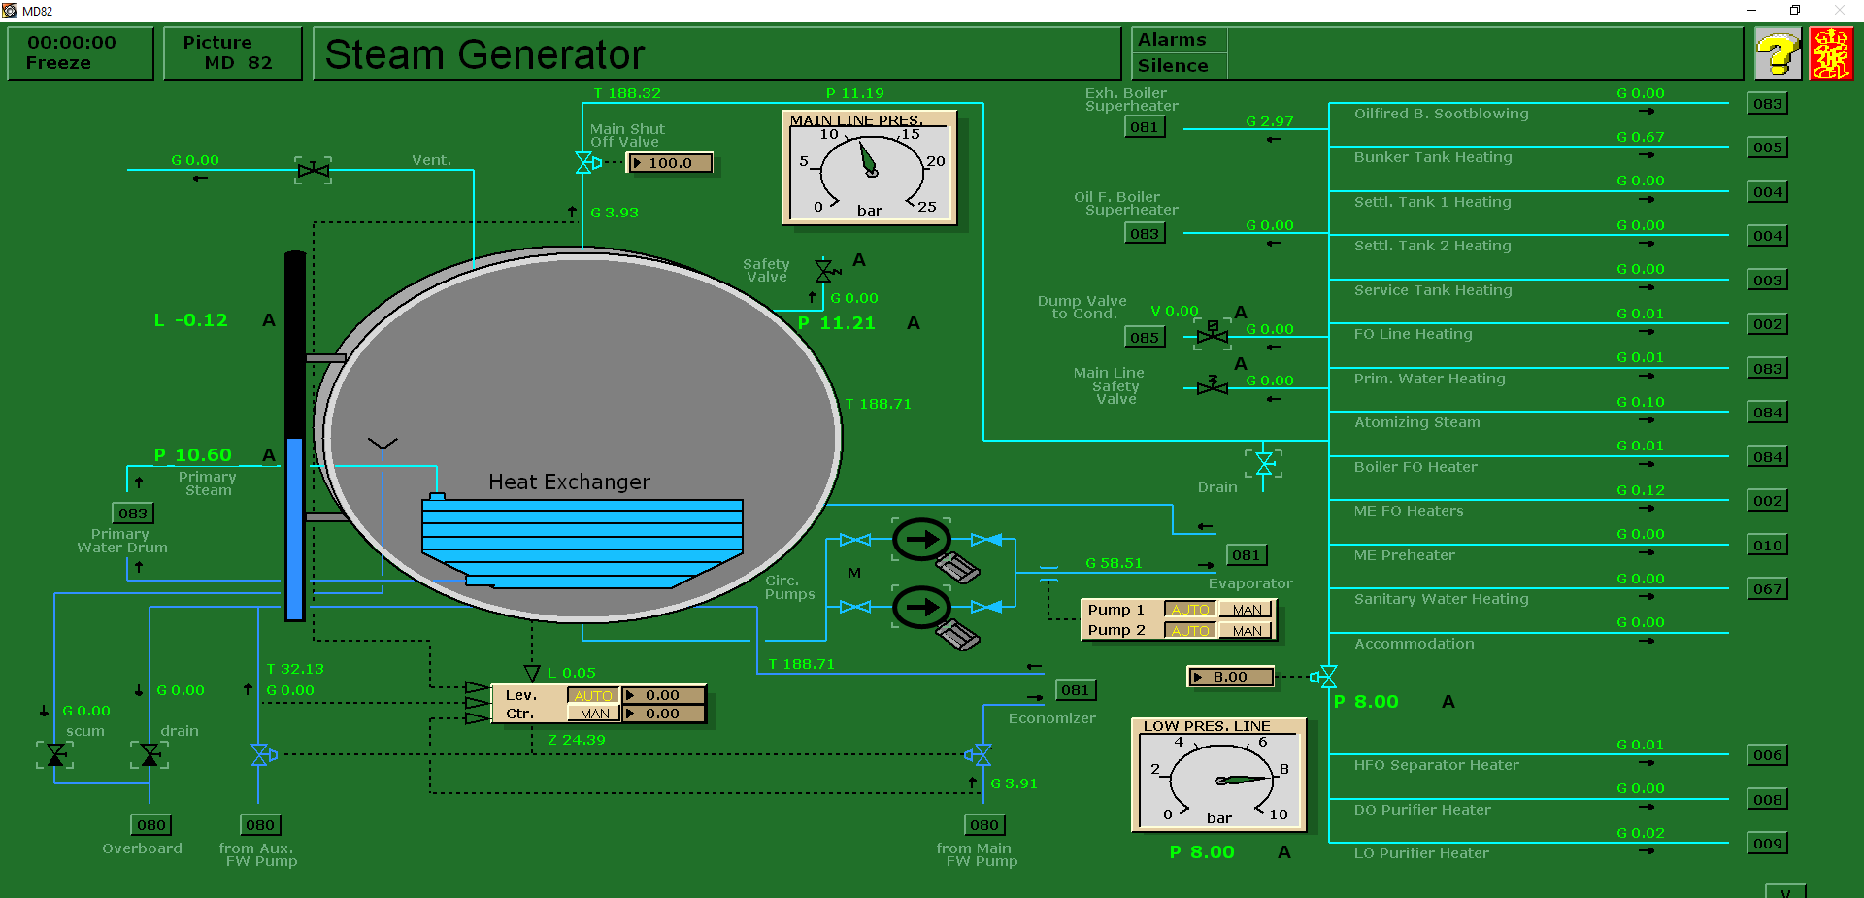Set Pump 1 to AUTO mode

[1190, 610]
